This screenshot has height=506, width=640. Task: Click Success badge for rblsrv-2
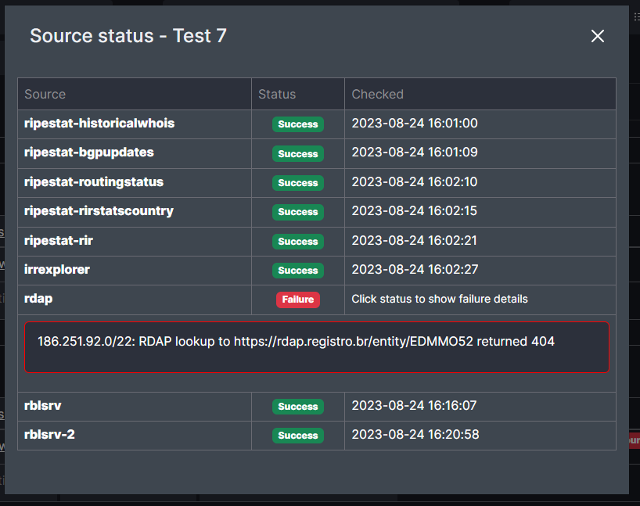coord(297,436)
